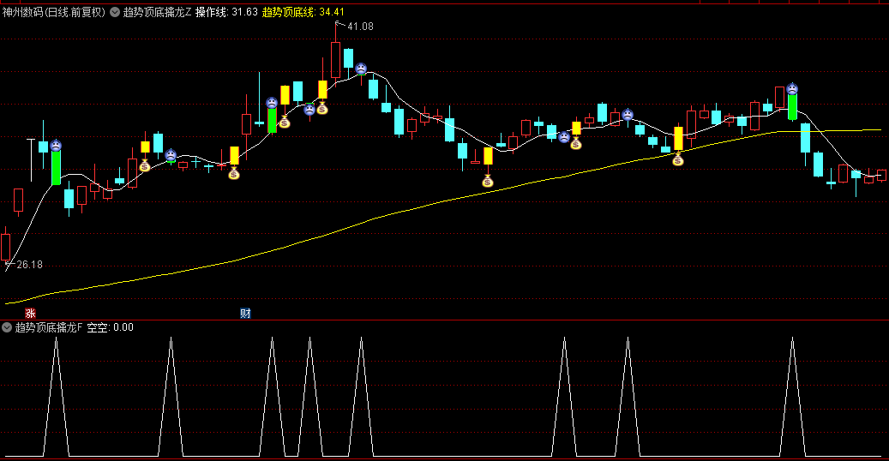Viewport: 889px width, 461px height.
Task: Click the leftmost sad face sell icon
Action: (56, 145)
